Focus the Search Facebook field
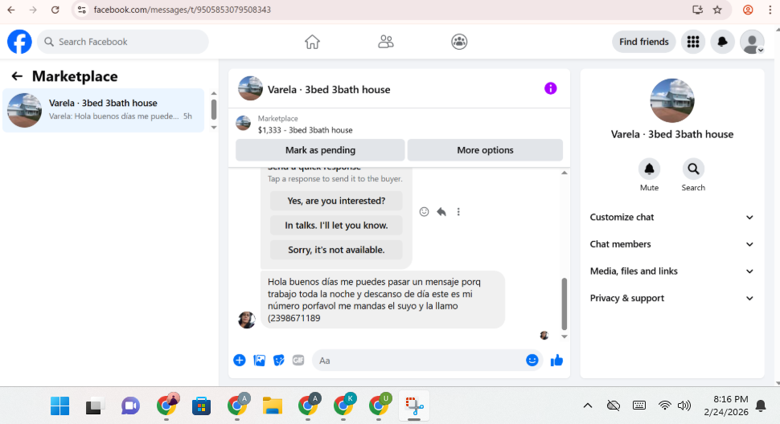Viewport: 780px width, 424px height. pos(123,42)
